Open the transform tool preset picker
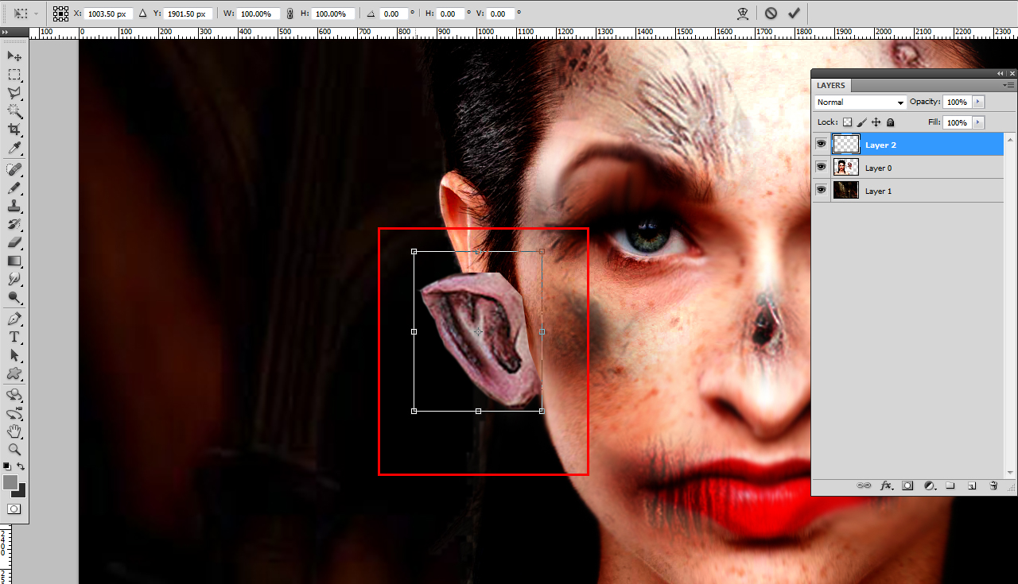Viewport: 1018px width, 584px height. point(26,14)
